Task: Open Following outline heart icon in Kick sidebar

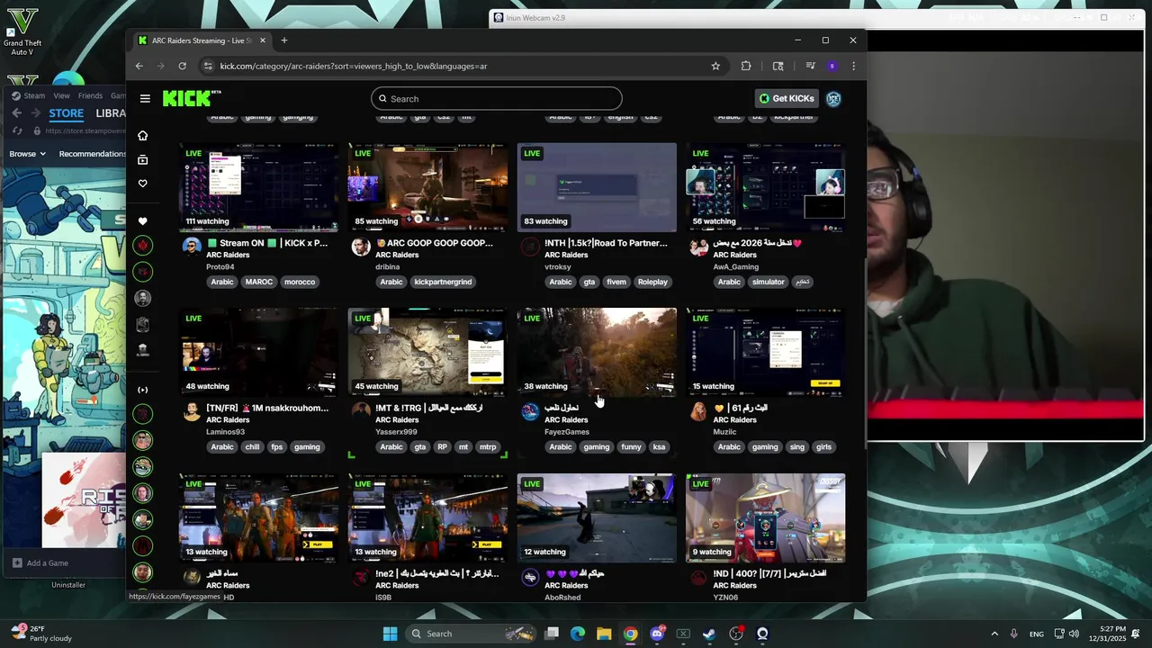Action: click(x=142, y=184)
